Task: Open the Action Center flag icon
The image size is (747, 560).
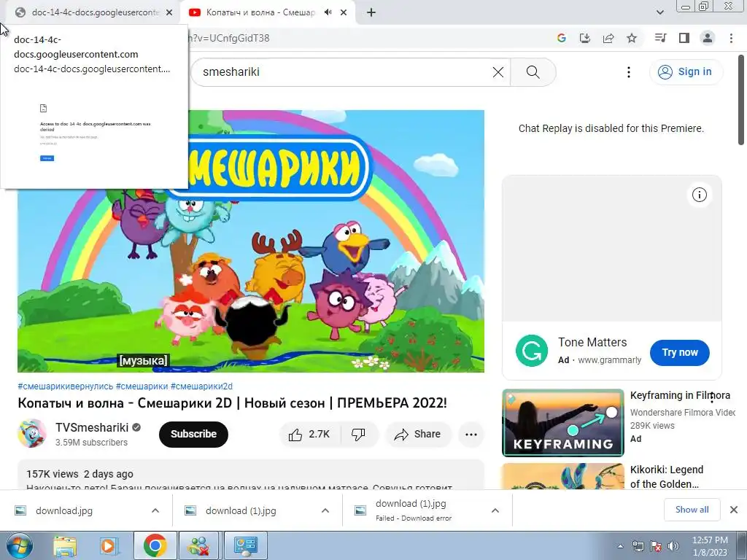Action: point(656,546)
